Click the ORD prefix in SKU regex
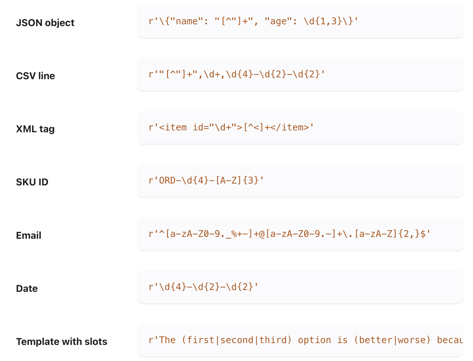The height and width of the screenshot is (361, 473). (x=167, y=181)
